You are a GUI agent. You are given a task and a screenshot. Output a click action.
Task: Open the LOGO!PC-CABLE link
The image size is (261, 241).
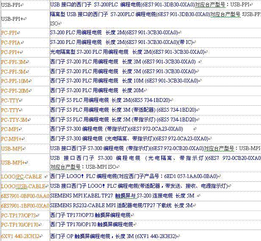pyautogui.click(x=22, y=176)
